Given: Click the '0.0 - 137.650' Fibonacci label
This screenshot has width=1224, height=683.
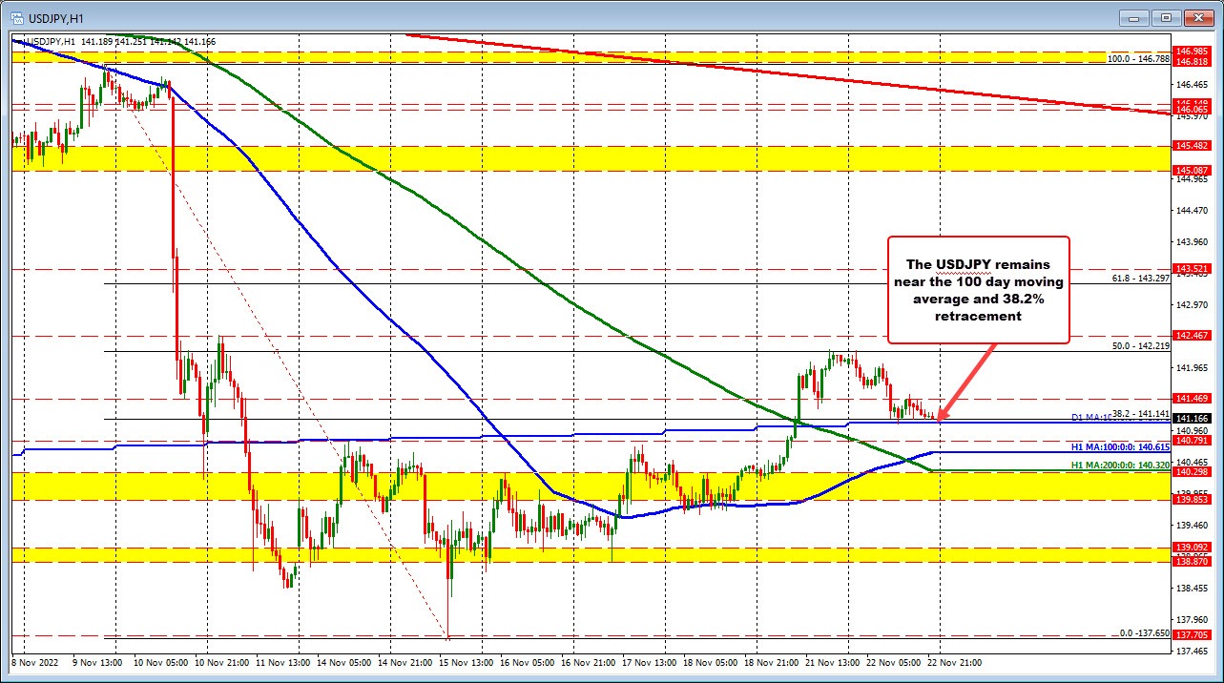Looking at the screenshot, I should [1144, 632].
